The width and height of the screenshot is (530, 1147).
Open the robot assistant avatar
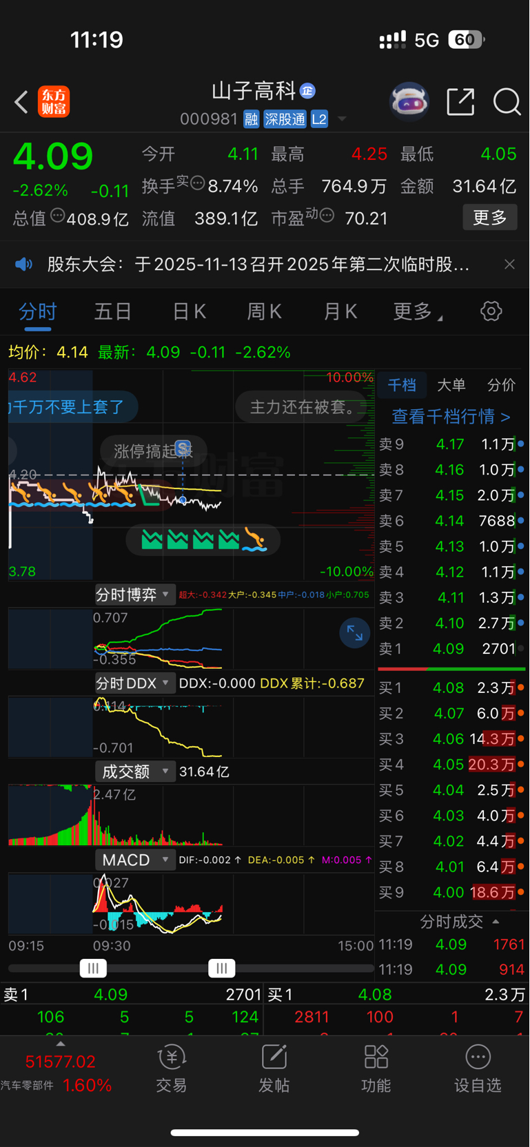(x=409, y=102)
